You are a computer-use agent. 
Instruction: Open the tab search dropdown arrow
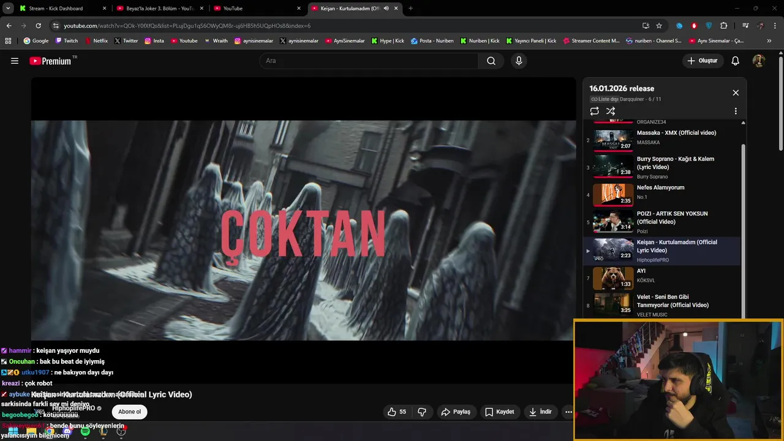pyautogui.click(x=8, y=9)
